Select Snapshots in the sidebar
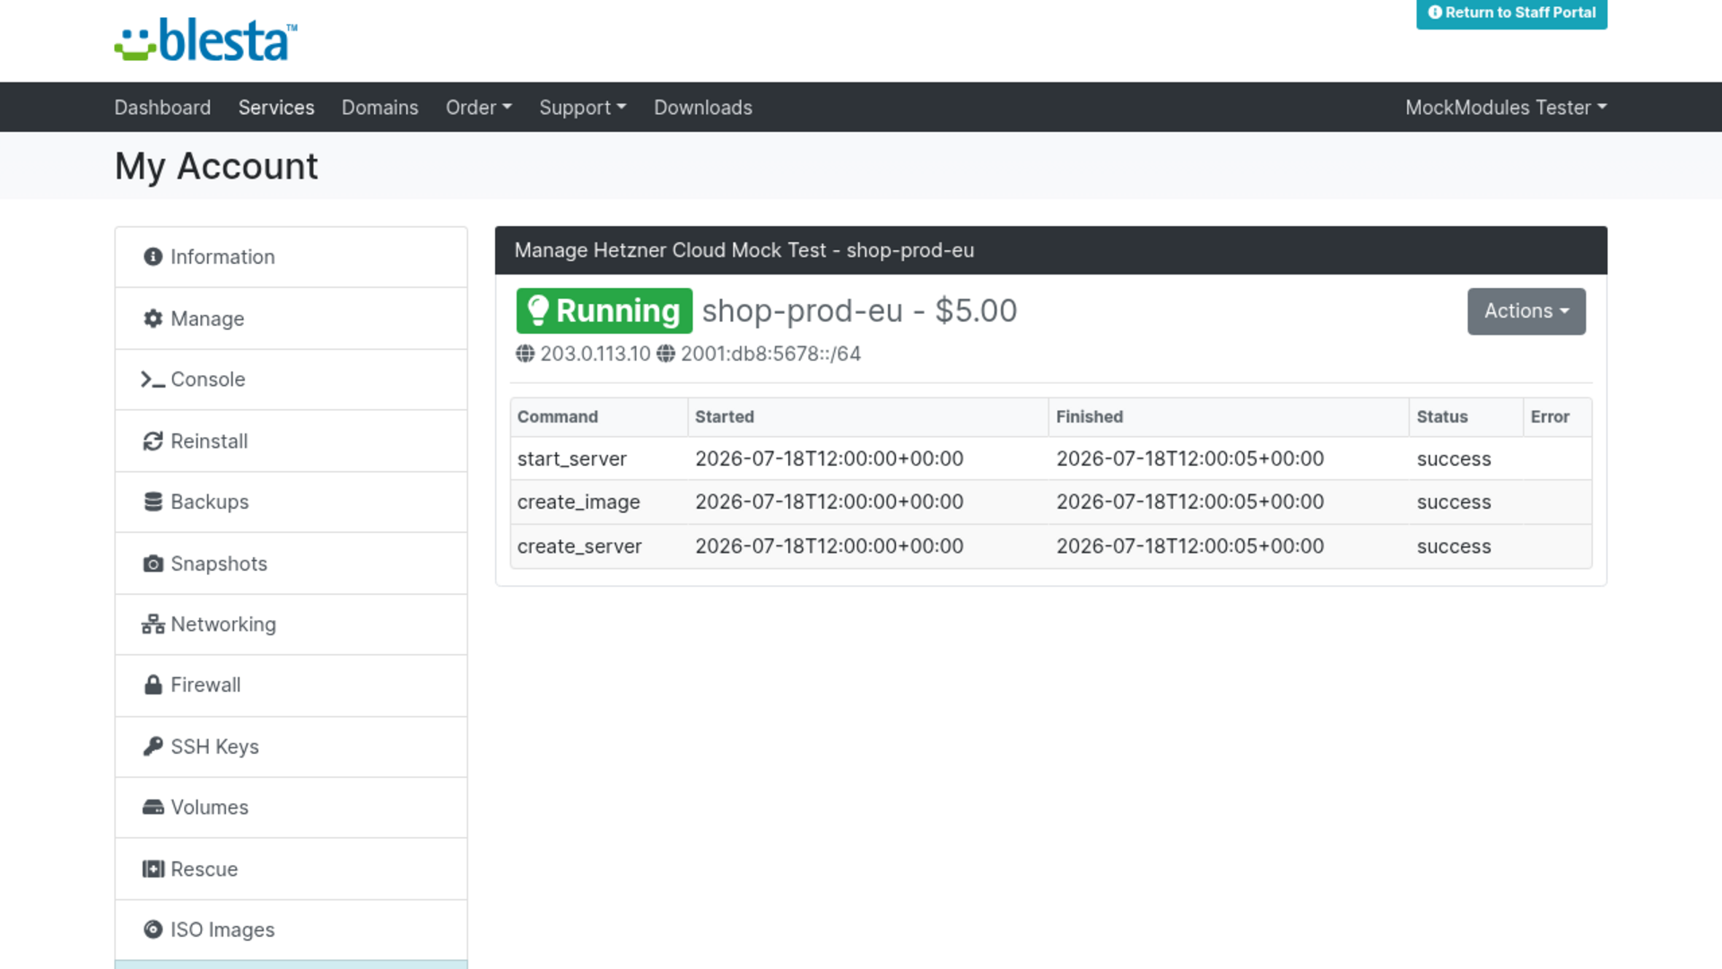 291,563
